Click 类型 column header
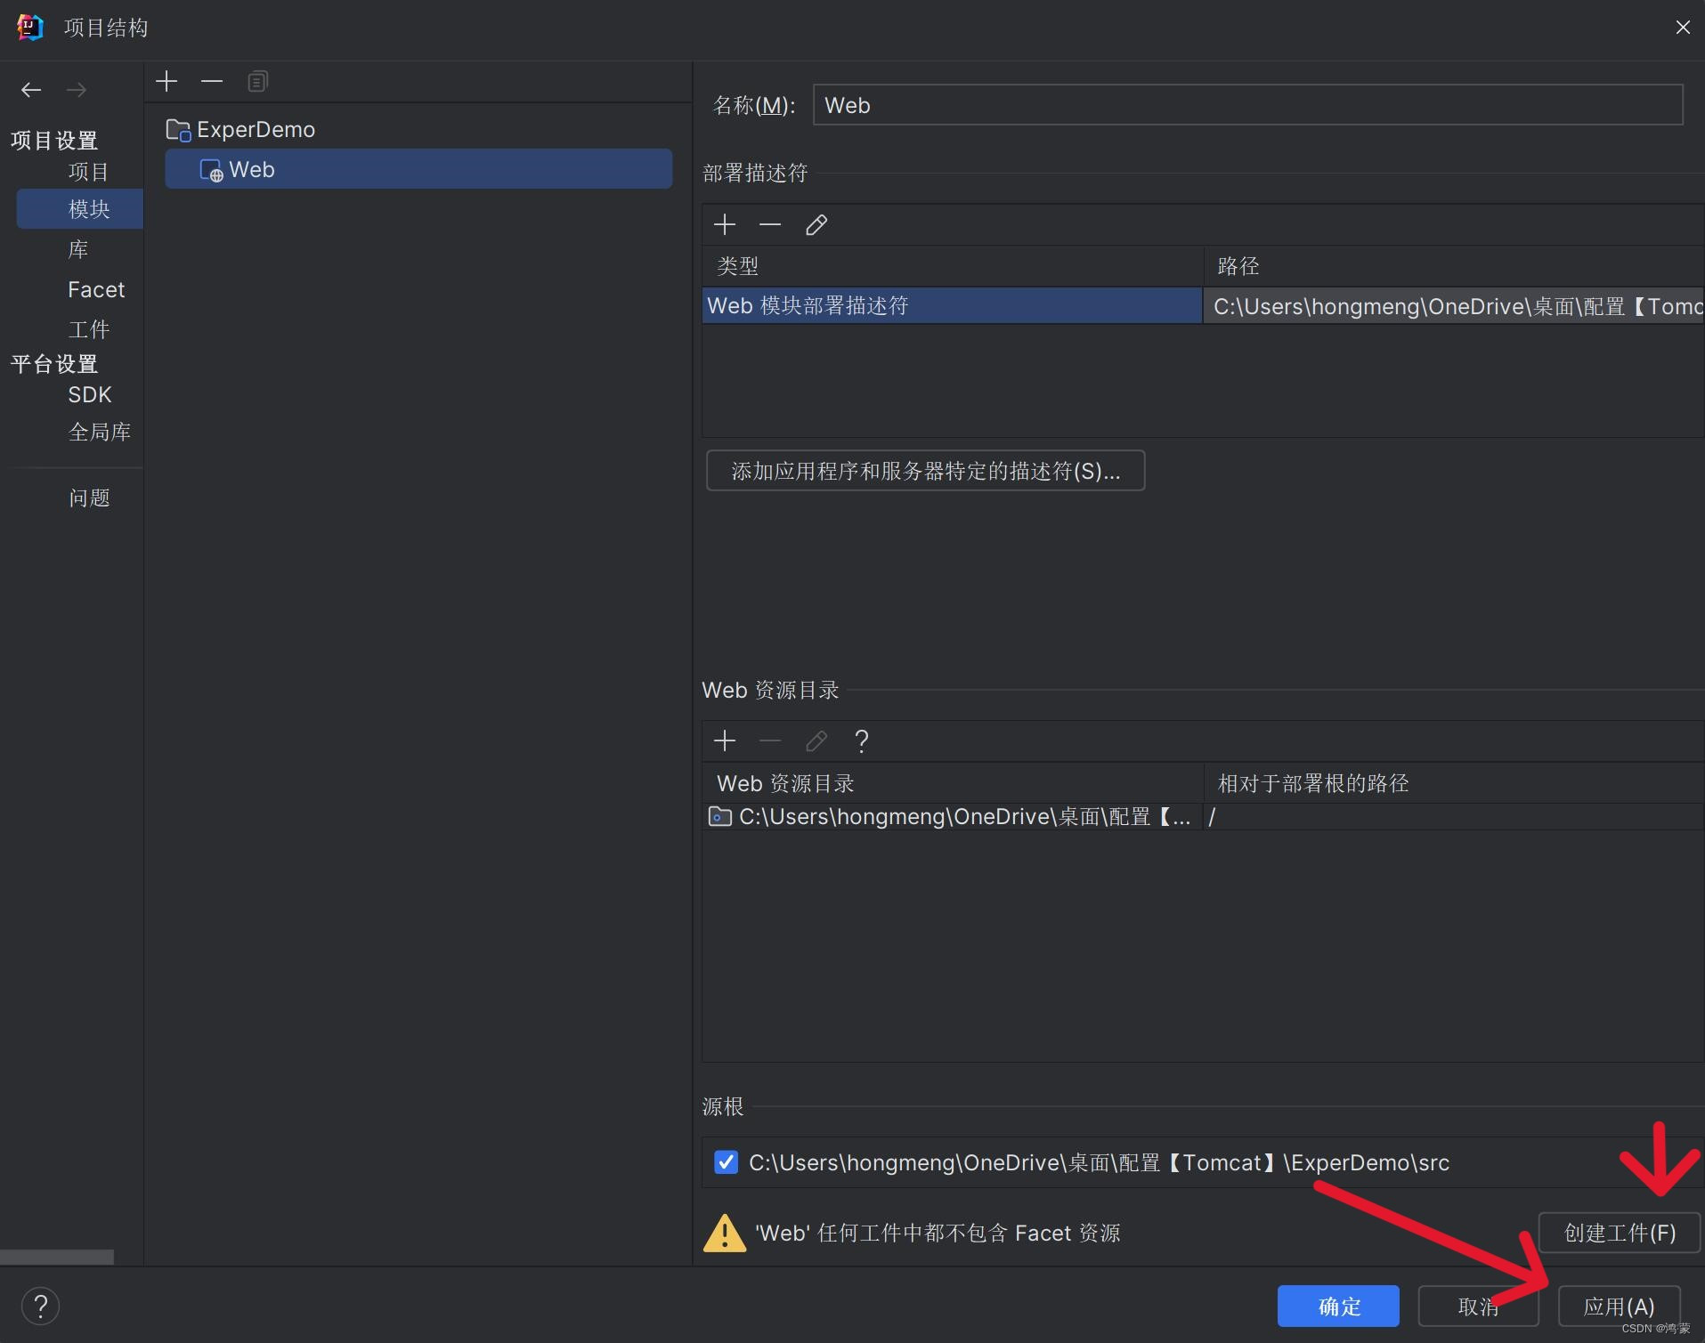 pos(953,266)
